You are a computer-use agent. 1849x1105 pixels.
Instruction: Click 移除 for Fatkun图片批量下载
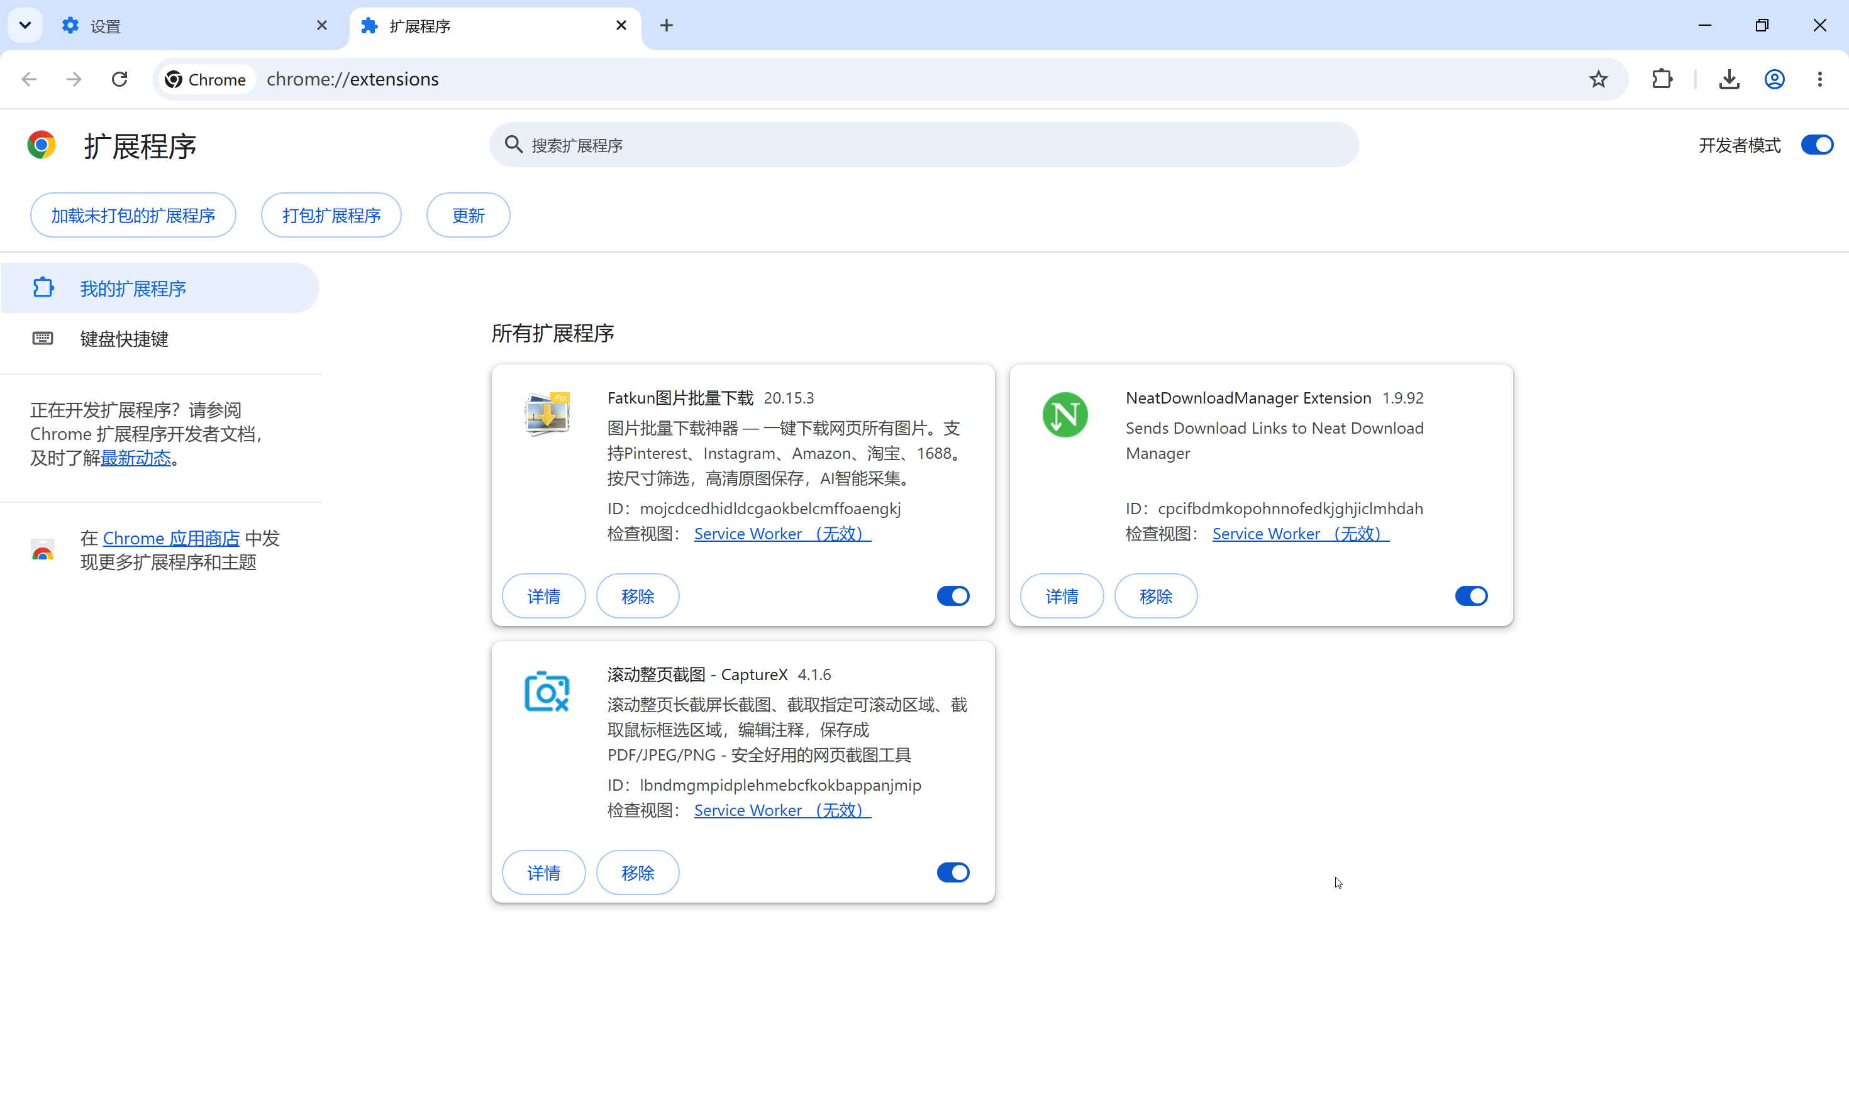(x=638, y=596)
